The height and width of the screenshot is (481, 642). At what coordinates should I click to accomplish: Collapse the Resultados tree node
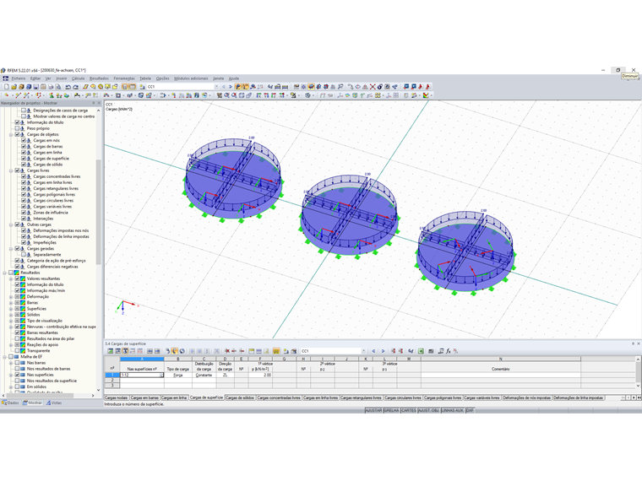(x=4, y=273)
